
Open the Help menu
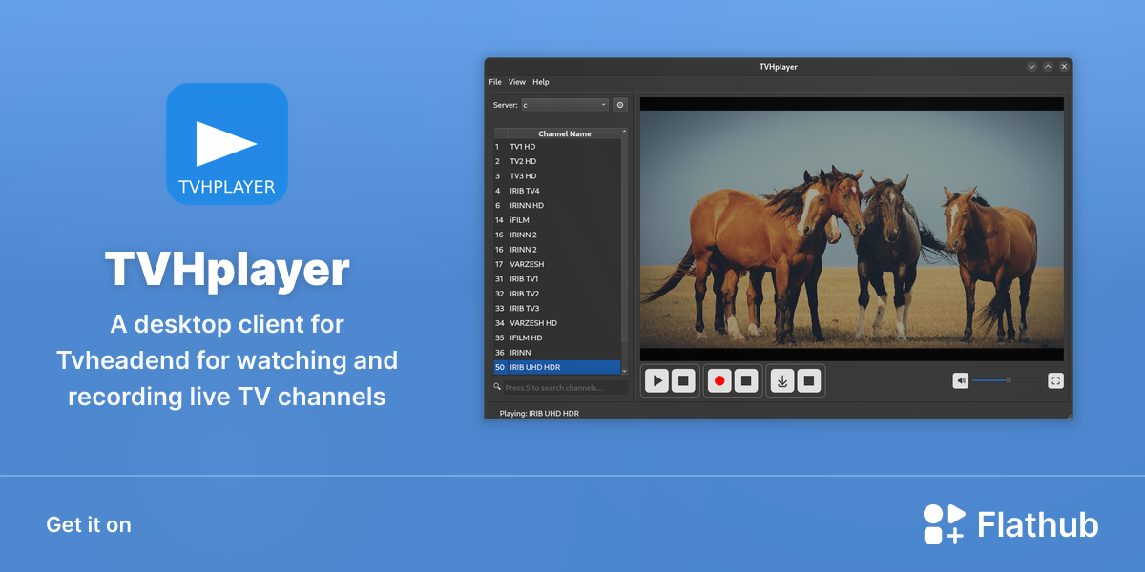coord(541,82)
